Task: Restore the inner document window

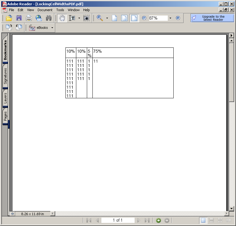Action: pos(226,10)
